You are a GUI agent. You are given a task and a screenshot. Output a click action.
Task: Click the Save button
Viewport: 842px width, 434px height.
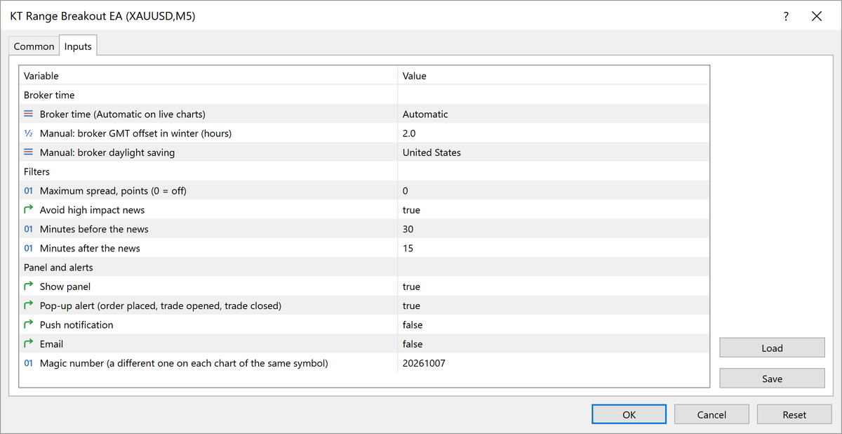772,378
